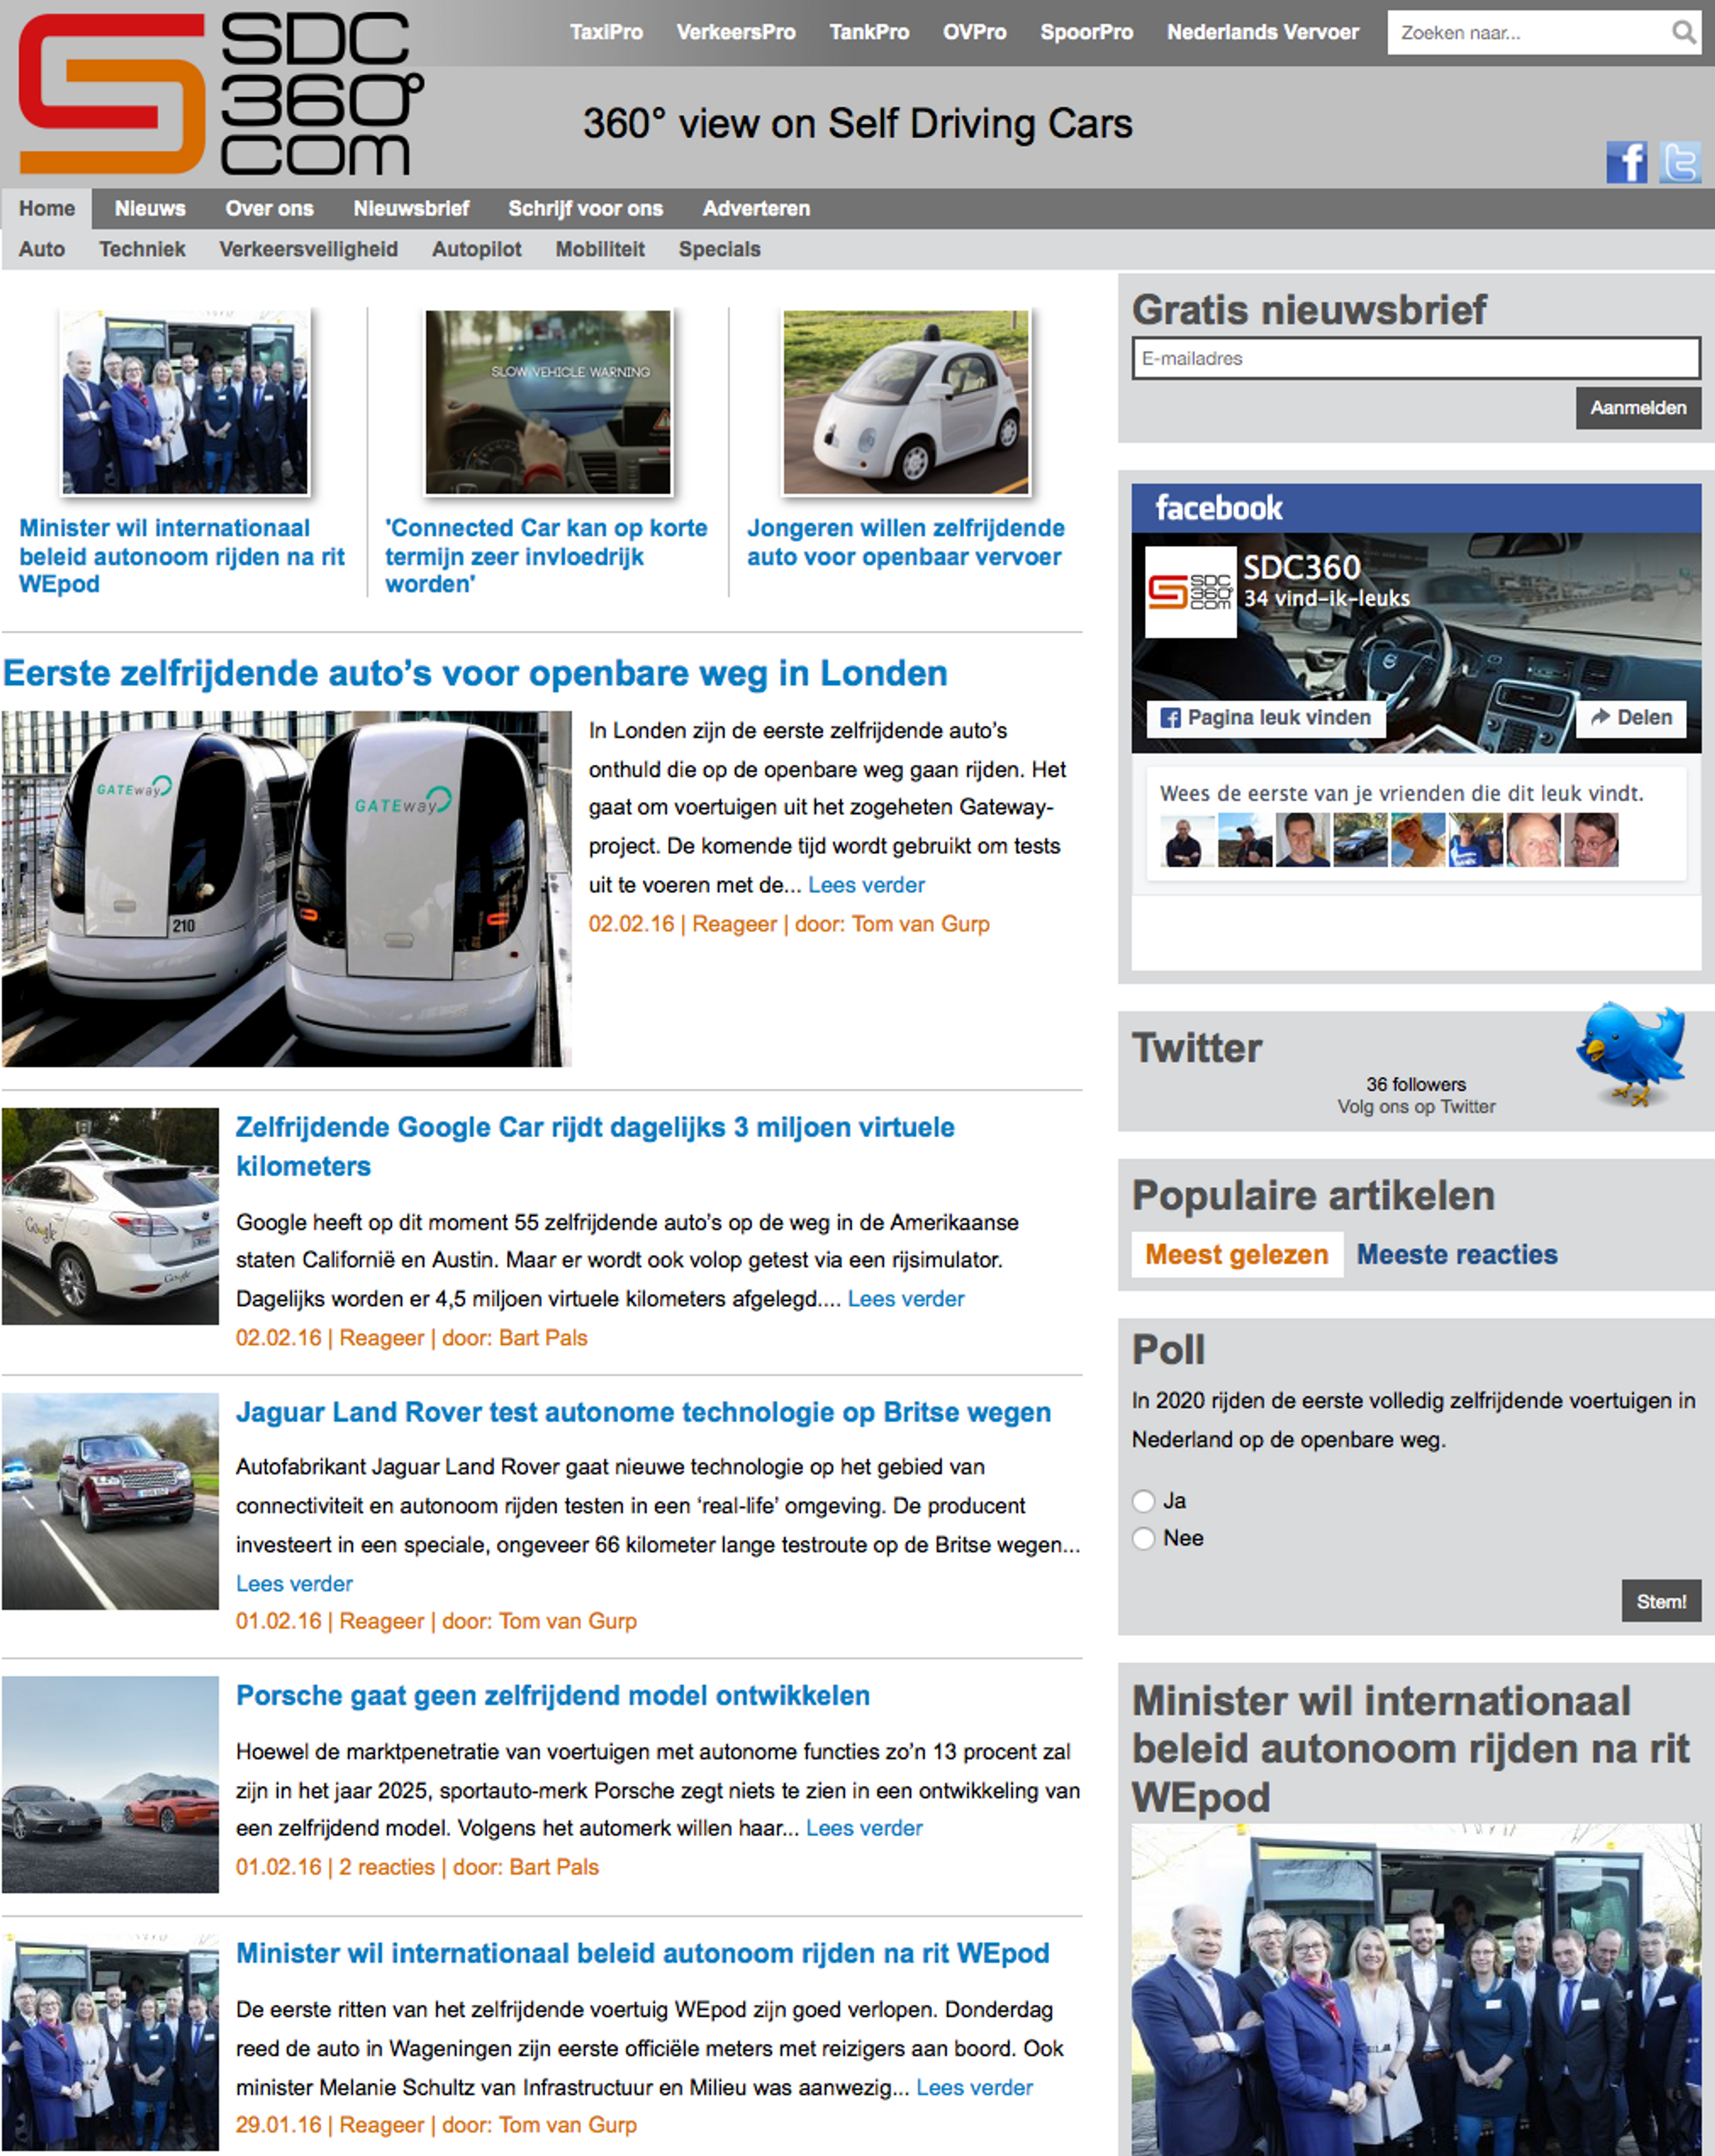Open the slow vehicle warning thumbnail

(548, 402)
